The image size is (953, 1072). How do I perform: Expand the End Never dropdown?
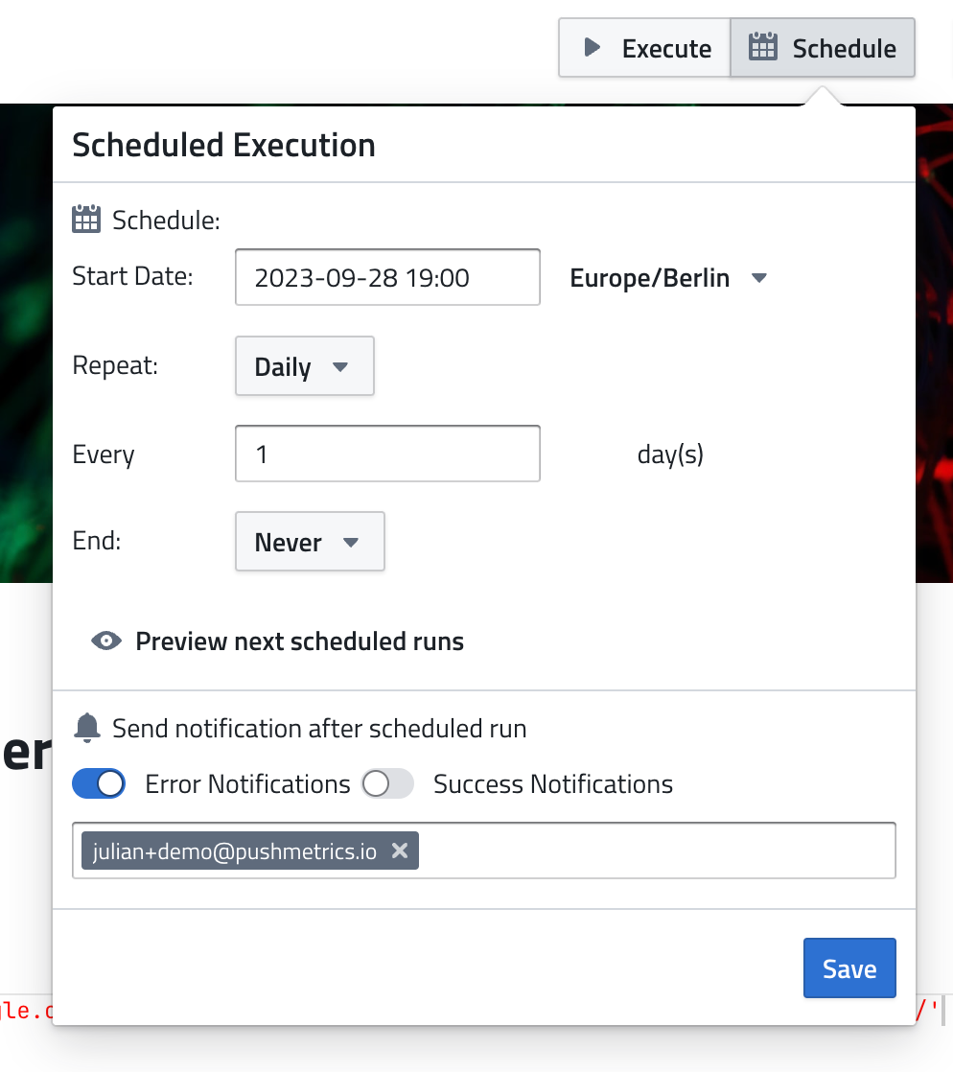(309, 543)
